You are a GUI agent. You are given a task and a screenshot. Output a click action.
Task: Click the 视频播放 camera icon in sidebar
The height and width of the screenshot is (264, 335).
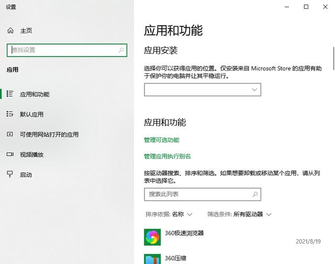click(10, 154)
